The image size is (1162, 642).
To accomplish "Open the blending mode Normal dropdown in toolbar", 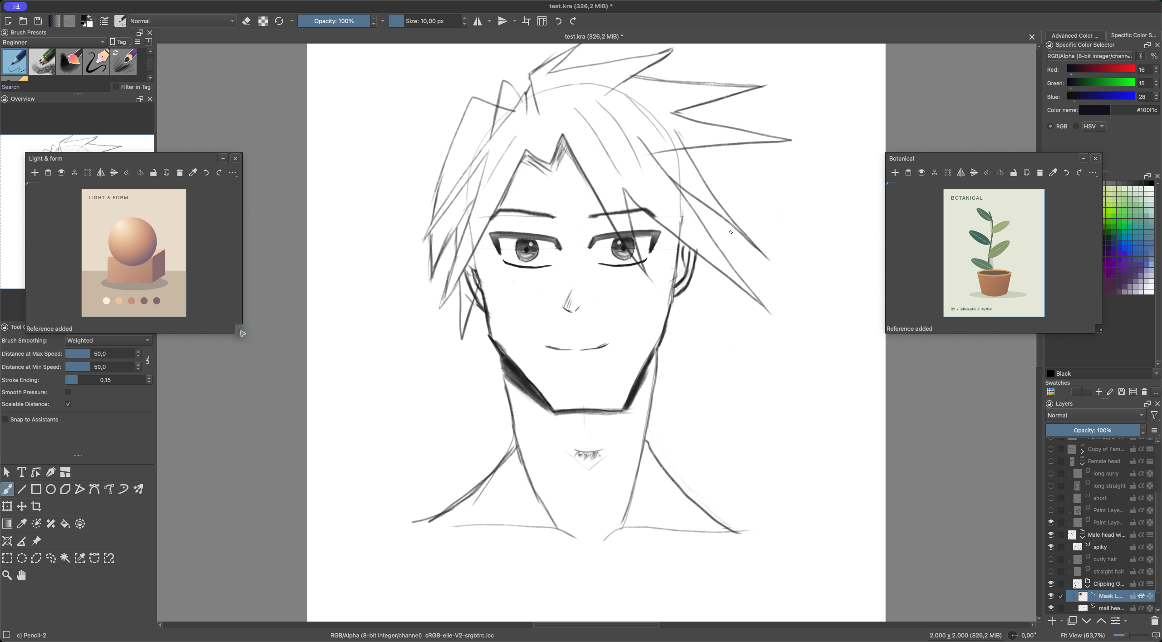I will point(182,21).
